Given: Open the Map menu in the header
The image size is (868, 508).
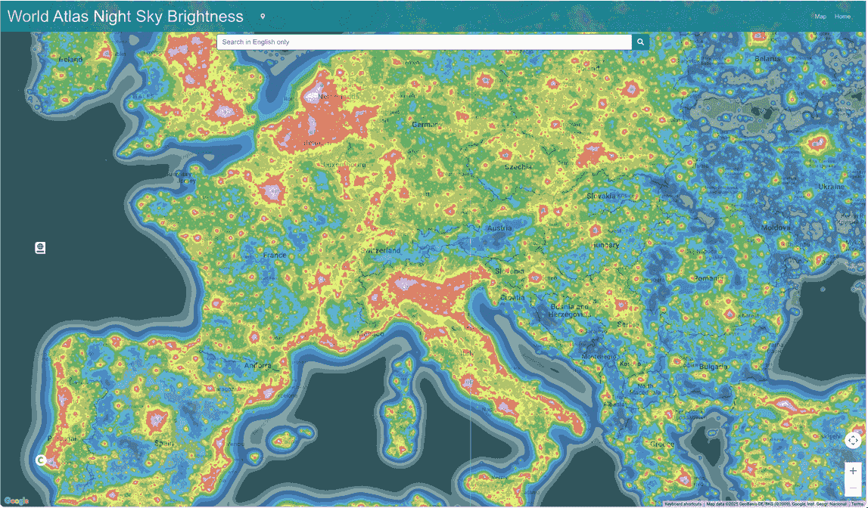Looking at the screenshot, I should 820,15.
